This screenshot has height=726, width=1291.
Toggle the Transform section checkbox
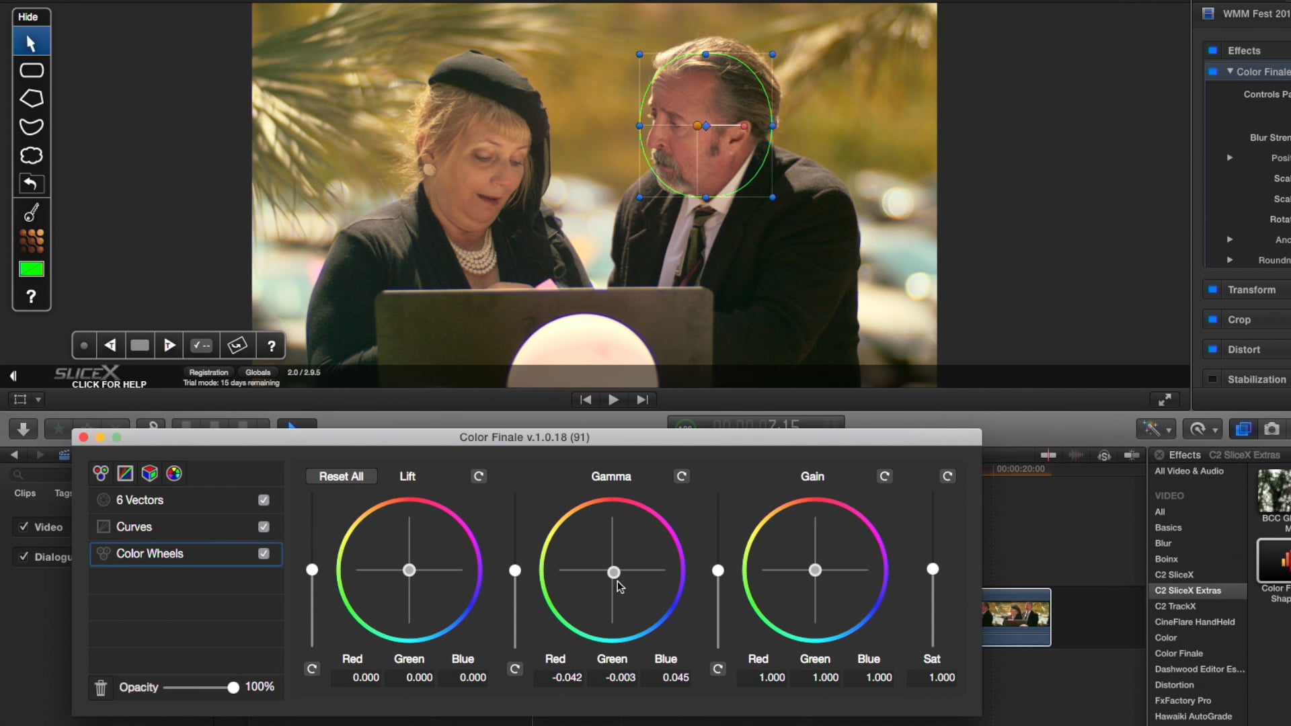point(1212,290)
